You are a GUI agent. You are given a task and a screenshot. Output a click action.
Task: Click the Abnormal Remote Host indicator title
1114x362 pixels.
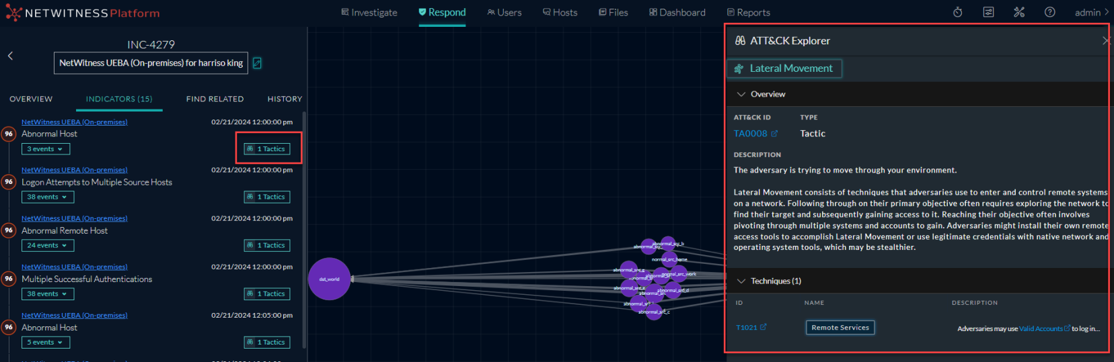(x=65, y=230)
